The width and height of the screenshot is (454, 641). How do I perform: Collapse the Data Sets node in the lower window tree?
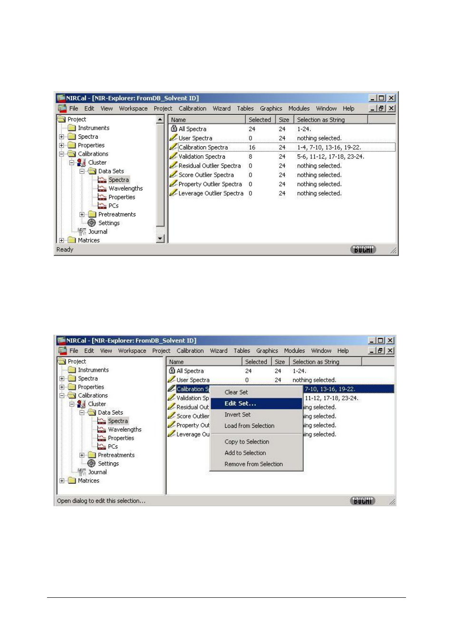pos(82,413)
